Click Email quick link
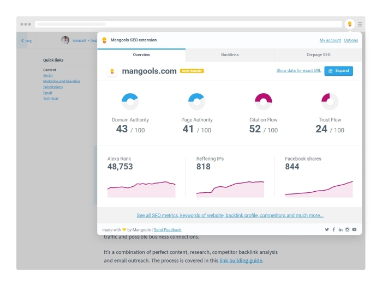 [47, 93]
